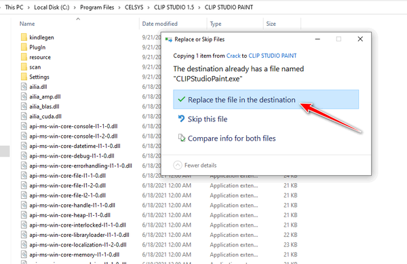
Task: Click the ailia_amp.dll file icon
Action: click(24, 96)
